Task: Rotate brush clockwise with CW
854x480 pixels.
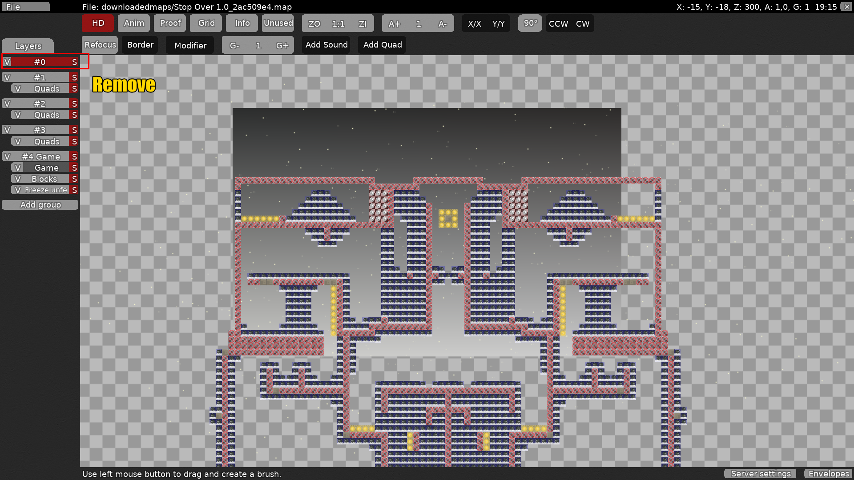Action: tap(583, 24)
